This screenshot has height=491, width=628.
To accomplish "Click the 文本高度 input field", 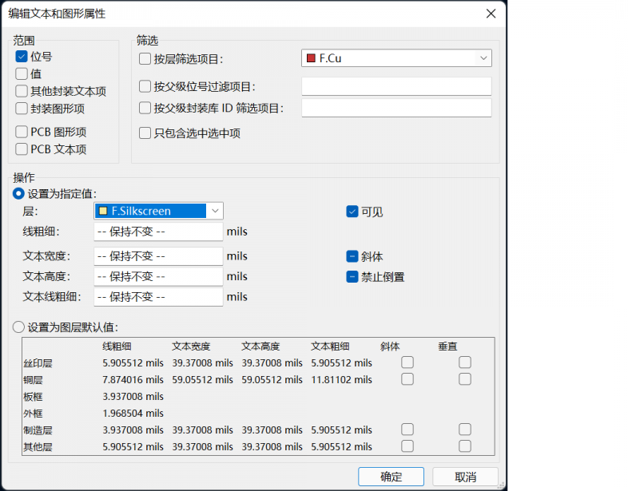I will (158, 276).
